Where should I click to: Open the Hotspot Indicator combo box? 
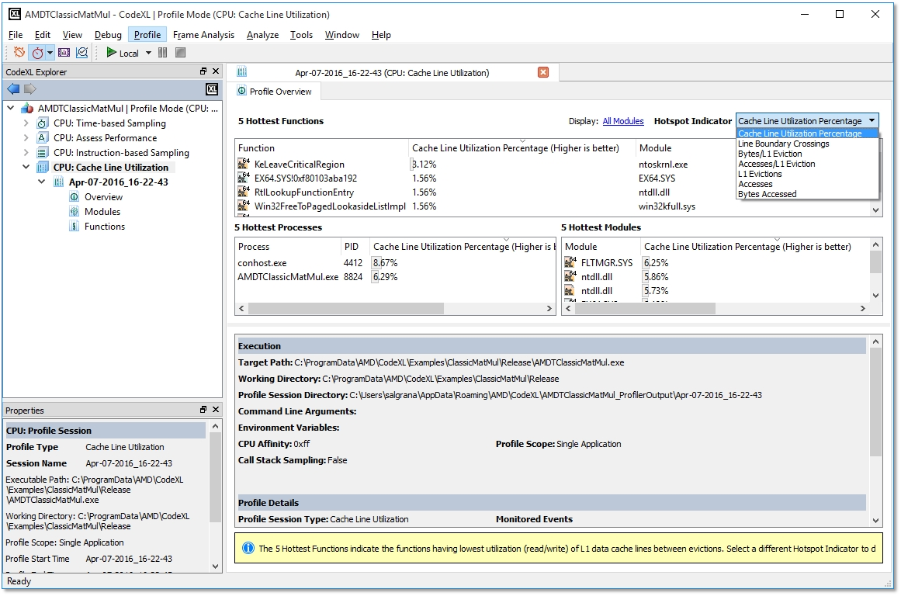[x=807, y=121]
